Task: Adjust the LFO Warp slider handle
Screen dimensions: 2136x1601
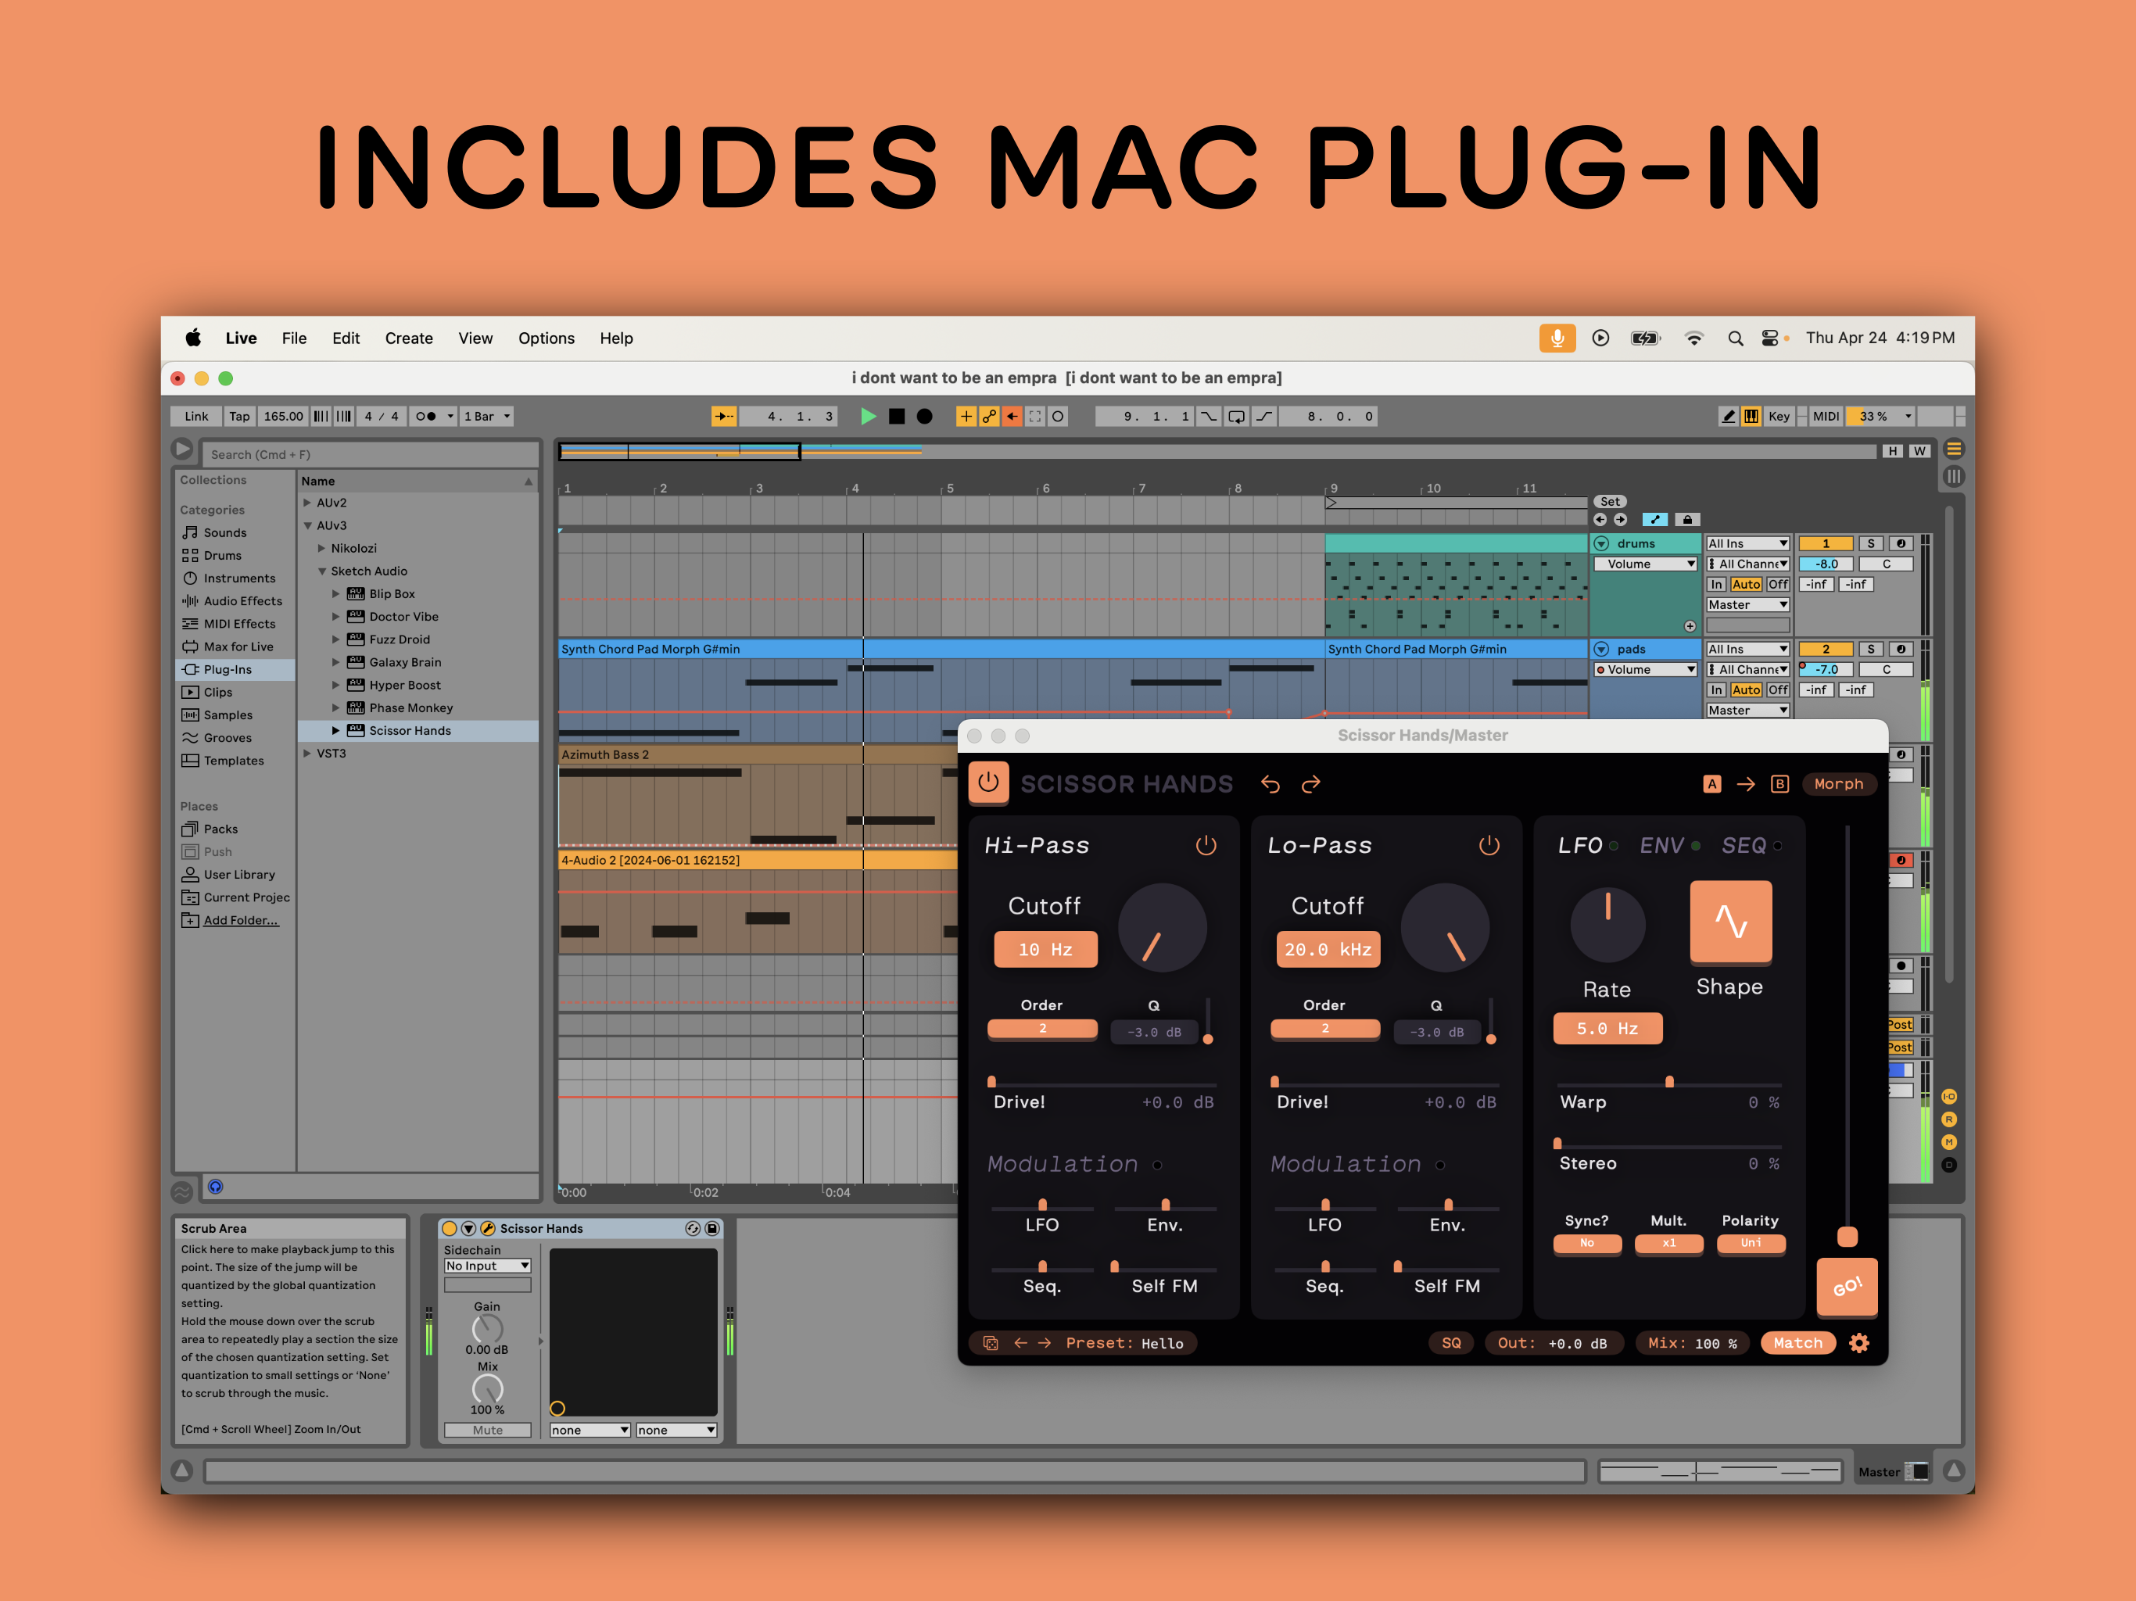Action: [x=1669, y=1081]
